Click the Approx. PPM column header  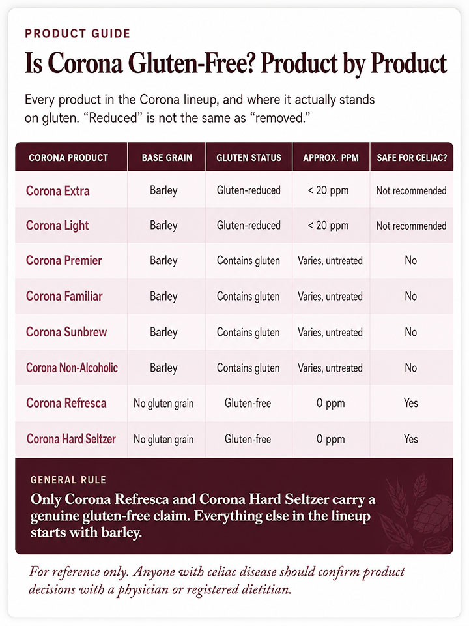point(331,158)
